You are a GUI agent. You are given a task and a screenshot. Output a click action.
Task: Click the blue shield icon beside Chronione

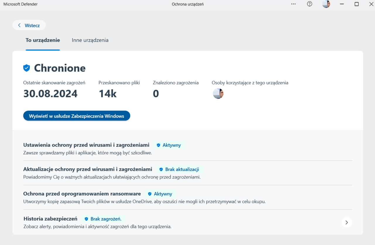27,68
